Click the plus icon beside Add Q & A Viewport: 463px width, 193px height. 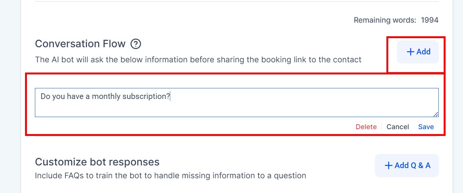(388, 165)
